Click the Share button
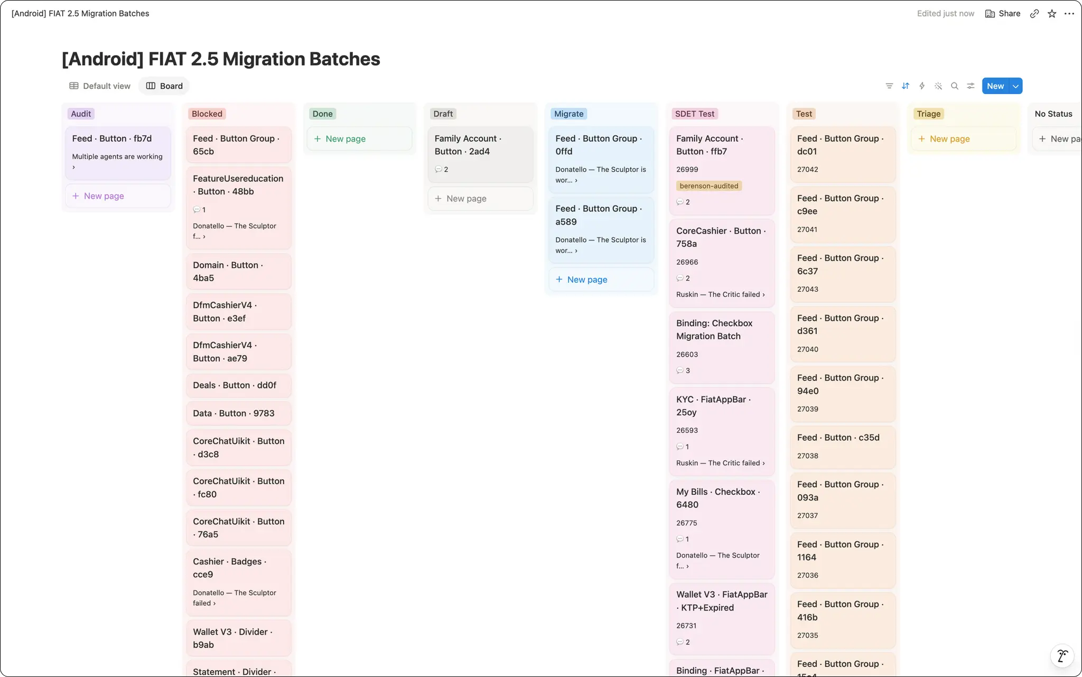 [x=1003, y=14]
